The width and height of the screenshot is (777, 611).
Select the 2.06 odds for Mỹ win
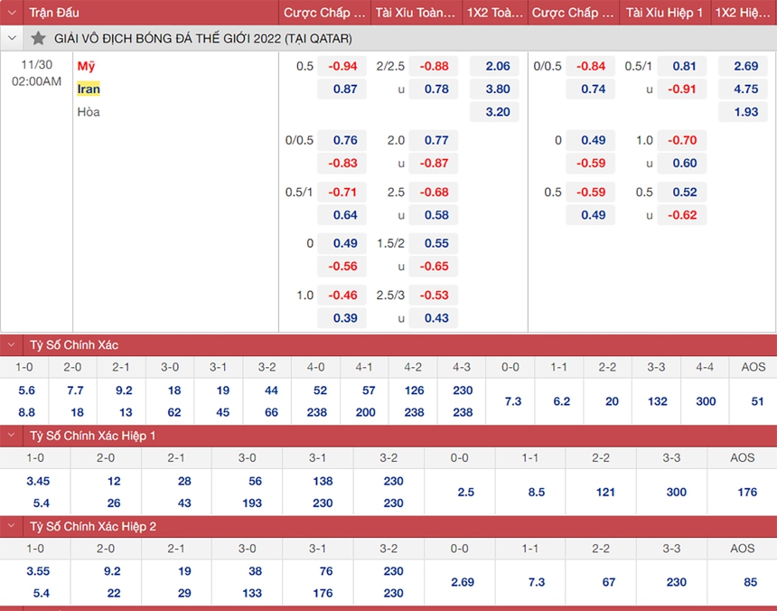[x=495, y=66]
